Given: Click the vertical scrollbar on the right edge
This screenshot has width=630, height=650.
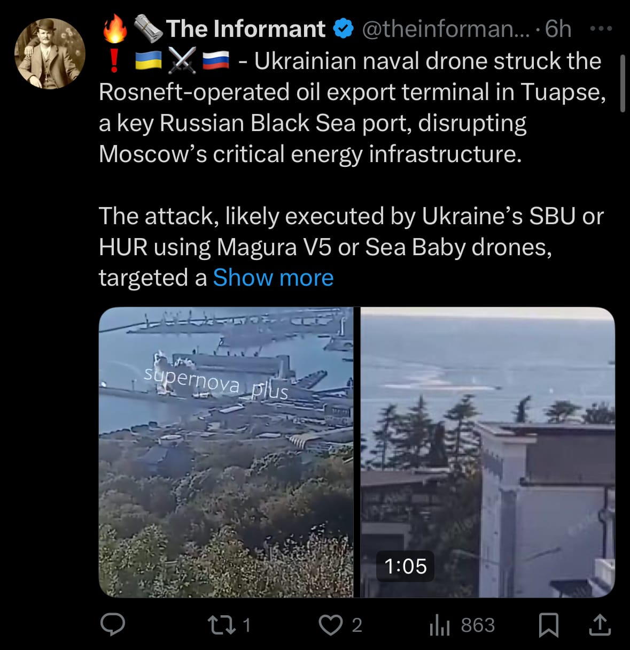Looking at the screenshot, I should point(623,83).
